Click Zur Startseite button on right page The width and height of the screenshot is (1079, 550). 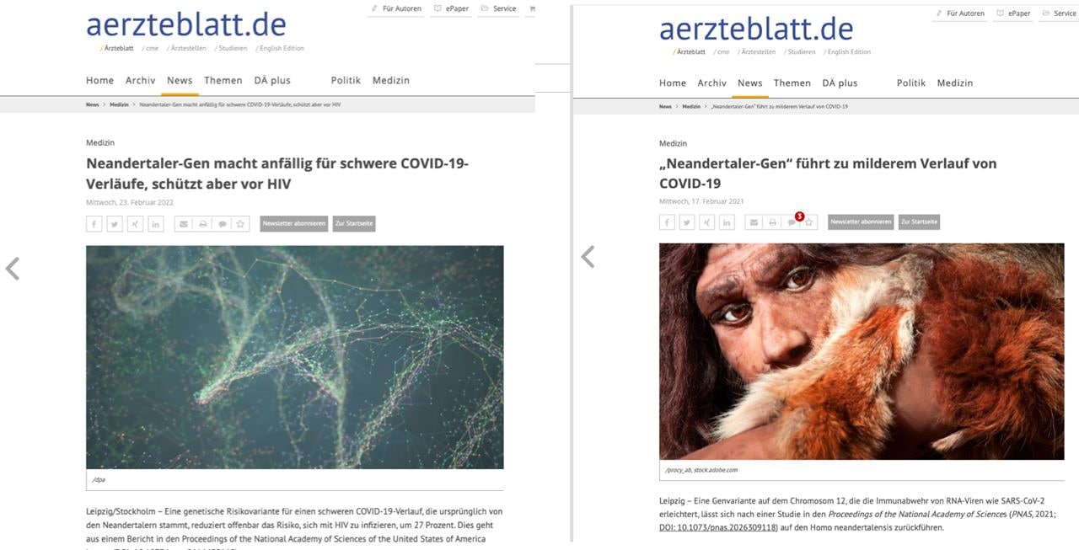(x=919, y=222)
